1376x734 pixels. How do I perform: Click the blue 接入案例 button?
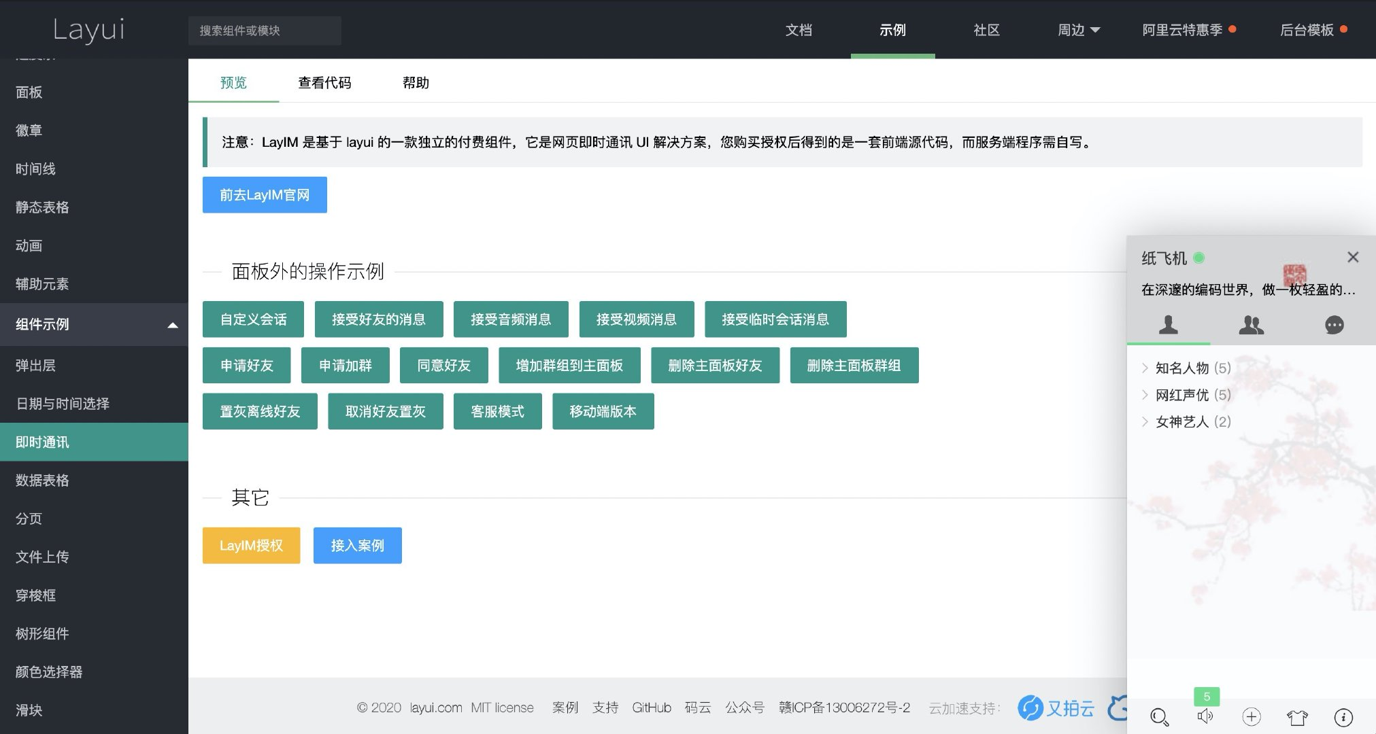click(357, 546)
